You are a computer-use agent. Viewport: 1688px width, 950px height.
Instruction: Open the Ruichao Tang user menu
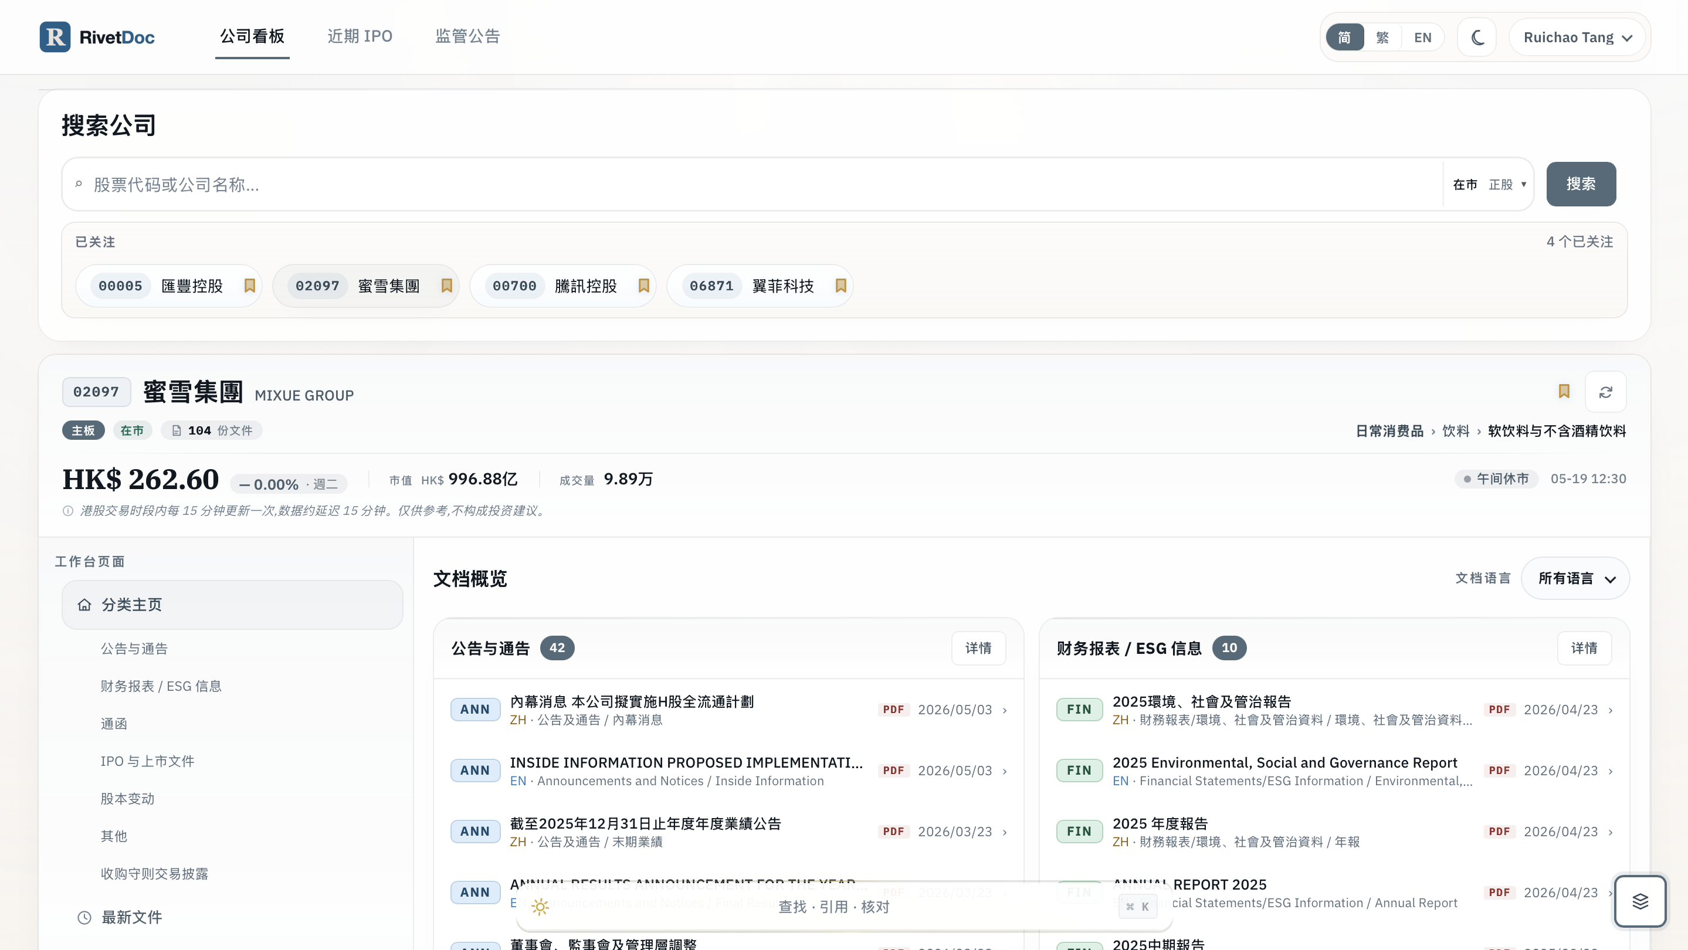(1578, 38)
